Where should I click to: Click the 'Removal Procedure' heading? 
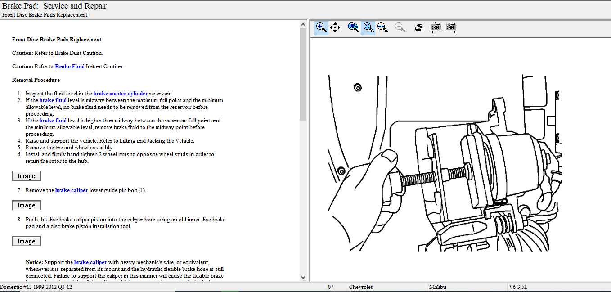tap(36, 80)
